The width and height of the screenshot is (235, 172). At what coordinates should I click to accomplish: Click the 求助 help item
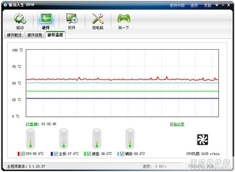click(x=208, y=5)
